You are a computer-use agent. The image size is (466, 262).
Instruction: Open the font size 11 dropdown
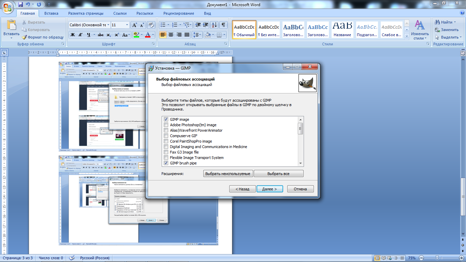pyautogui.click(x=127, y=25)
